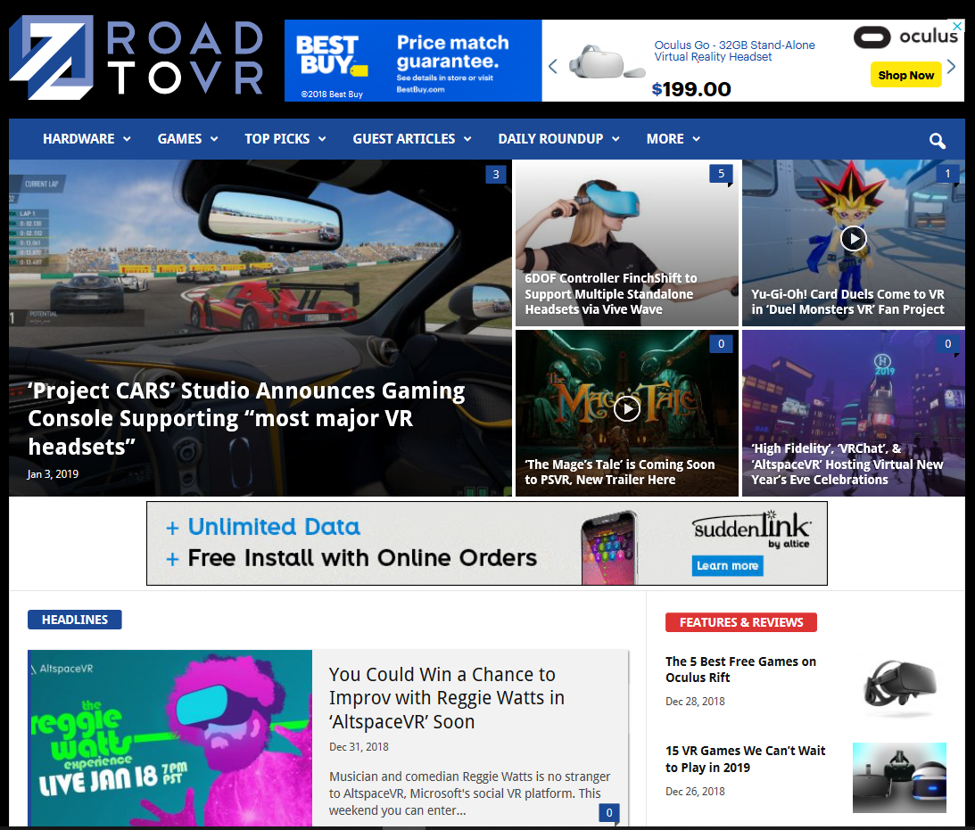Click the Road to VR logo

136,59
